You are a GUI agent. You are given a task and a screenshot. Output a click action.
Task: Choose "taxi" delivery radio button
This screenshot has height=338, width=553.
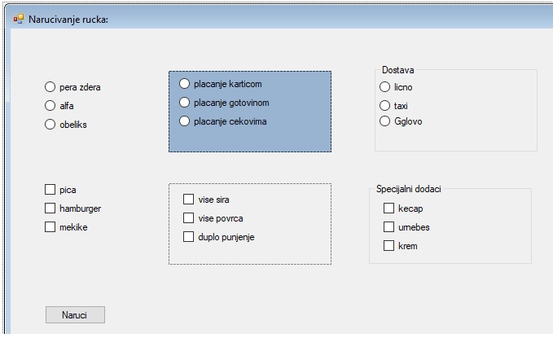(x=385, y=105)
